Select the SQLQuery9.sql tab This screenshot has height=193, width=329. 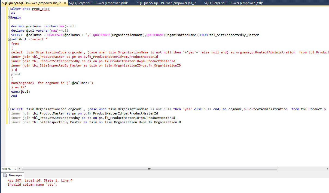pos(31,3)
